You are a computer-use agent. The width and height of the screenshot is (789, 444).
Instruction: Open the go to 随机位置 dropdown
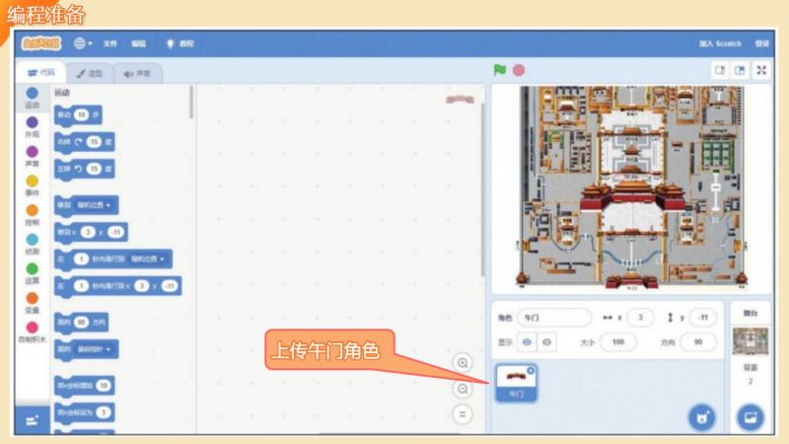(x=95, y=205)
